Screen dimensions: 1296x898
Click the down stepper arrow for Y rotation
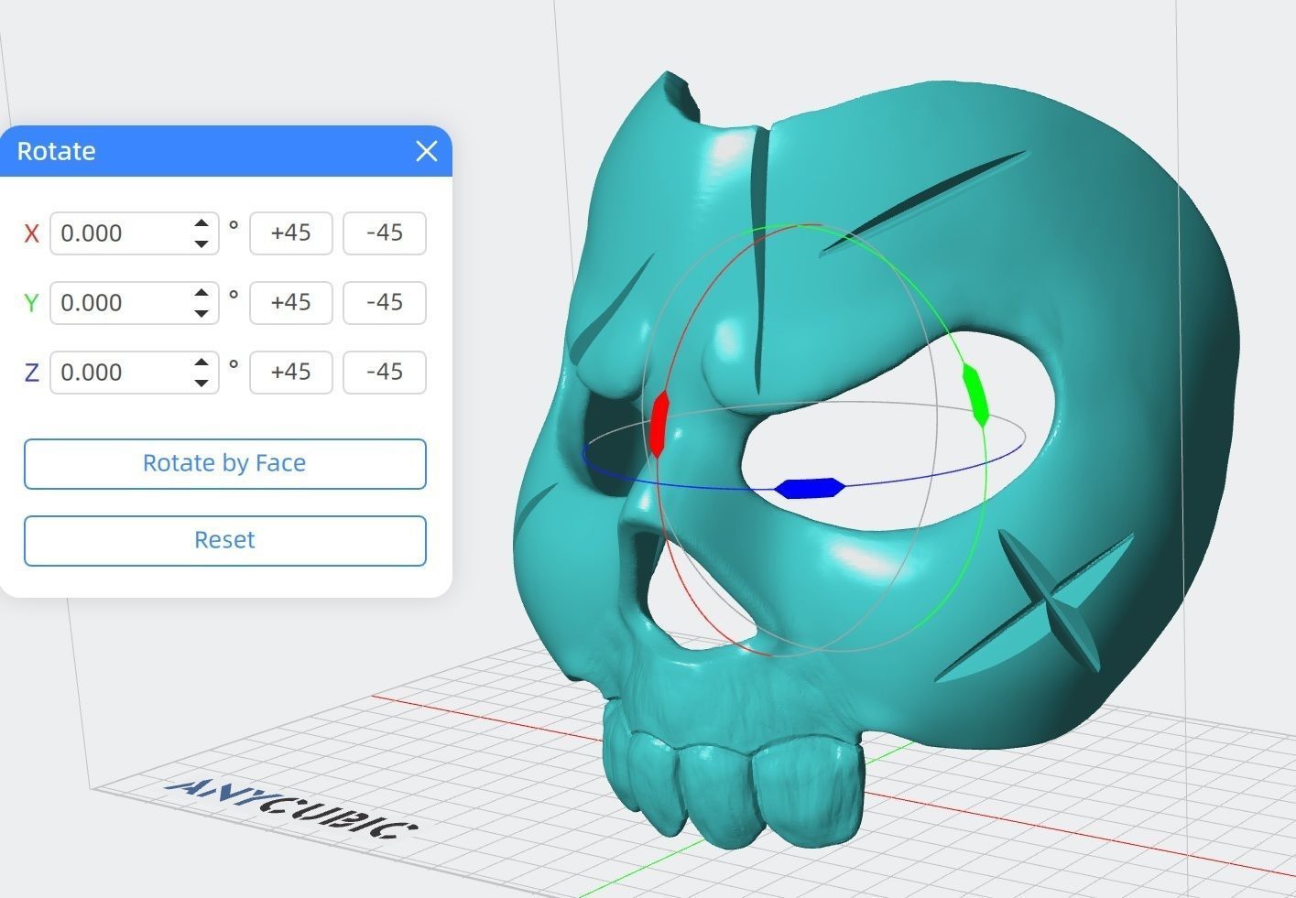pos(202,312)
